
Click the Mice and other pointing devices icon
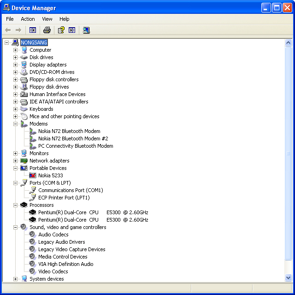coord(24,116)
